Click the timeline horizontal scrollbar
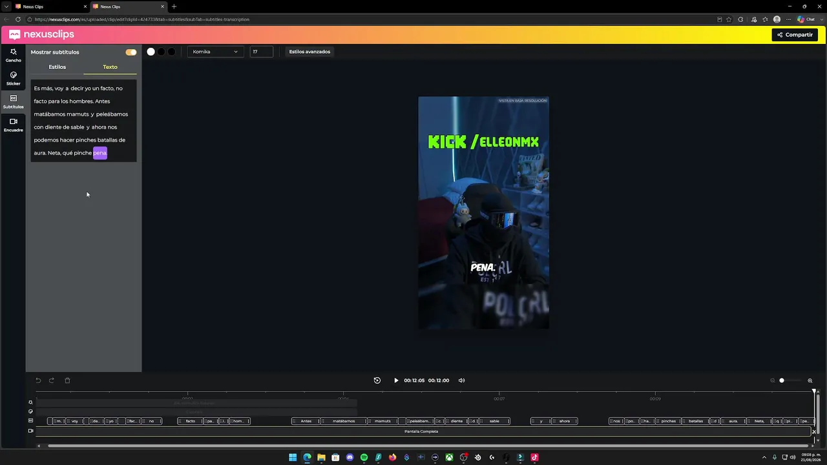Image resolution: width=827 pixels, height=465 pixels. (x=428, y=446)
